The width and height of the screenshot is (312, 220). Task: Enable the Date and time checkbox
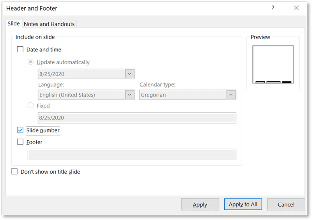coord(20,49)
